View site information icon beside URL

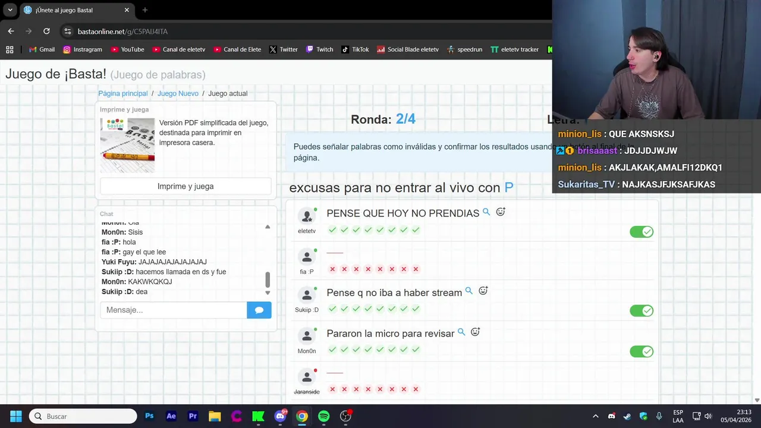click(68, 31)
